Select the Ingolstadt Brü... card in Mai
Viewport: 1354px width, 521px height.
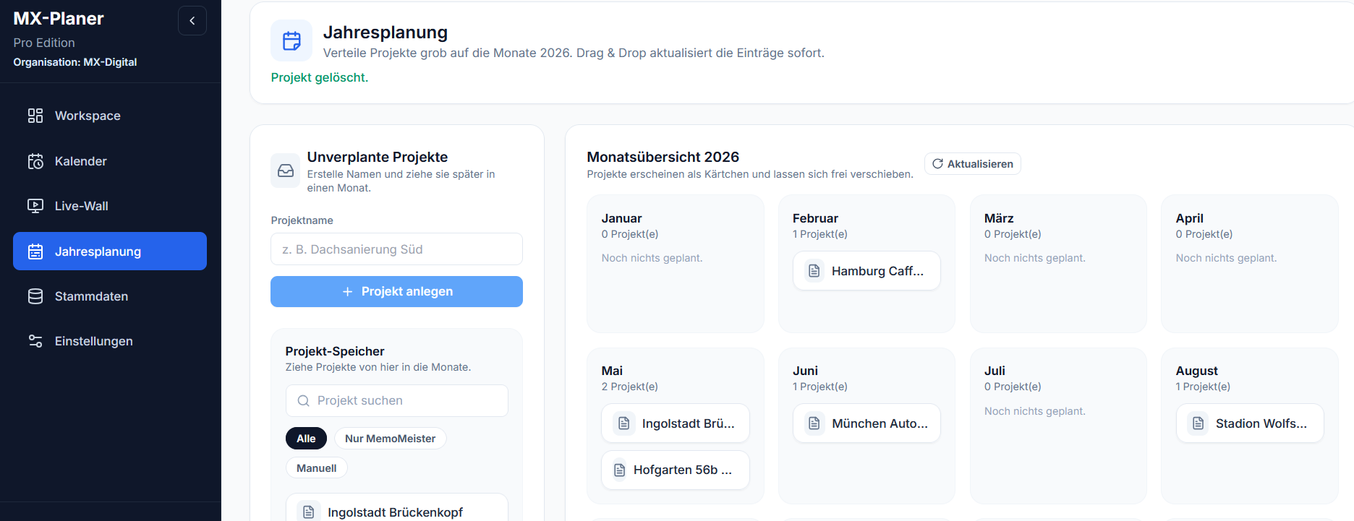point(675,423)
